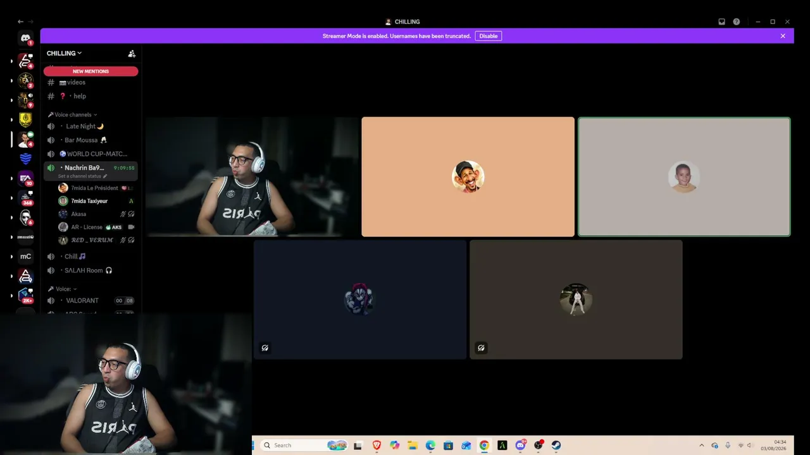
Task: Click user 7mida Taxiyeur in voice list
Action: point(96,201)
